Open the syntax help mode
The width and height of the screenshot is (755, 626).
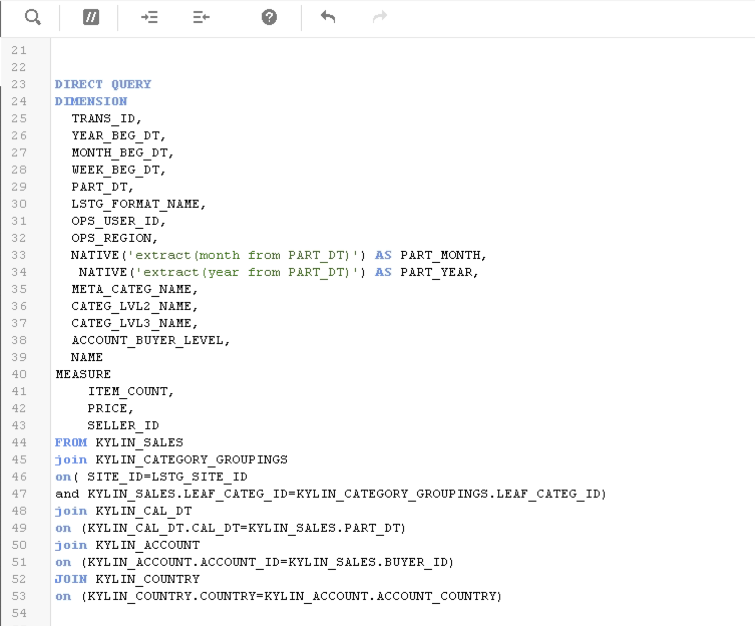[x=269, y=18]
